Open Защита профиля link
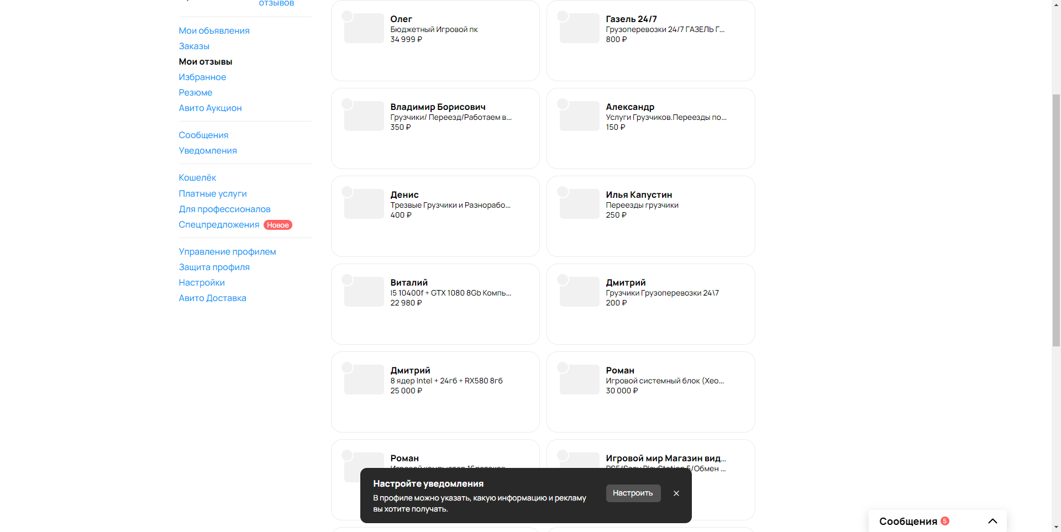This screenshot has width=1061, height=532. click(x=214, y=267)
